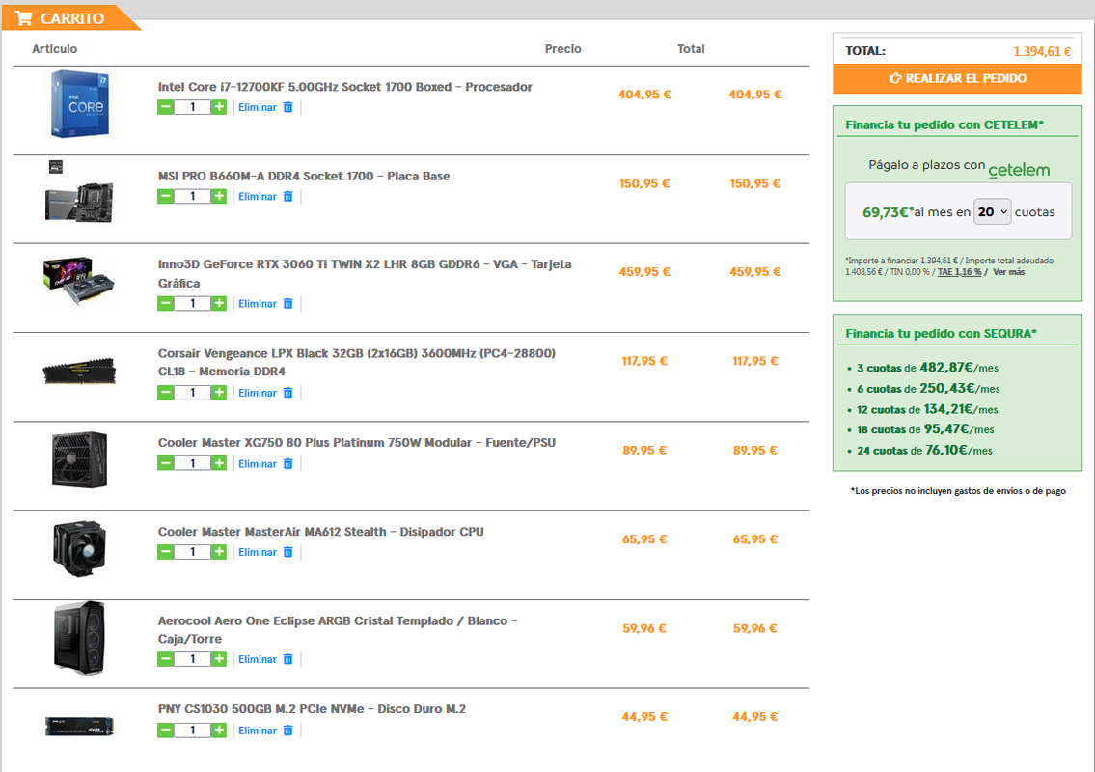Viewport: 1095px width, 772px height.
Task: Open Corsair Vengeance RAM product image
Action: [80, 371]
